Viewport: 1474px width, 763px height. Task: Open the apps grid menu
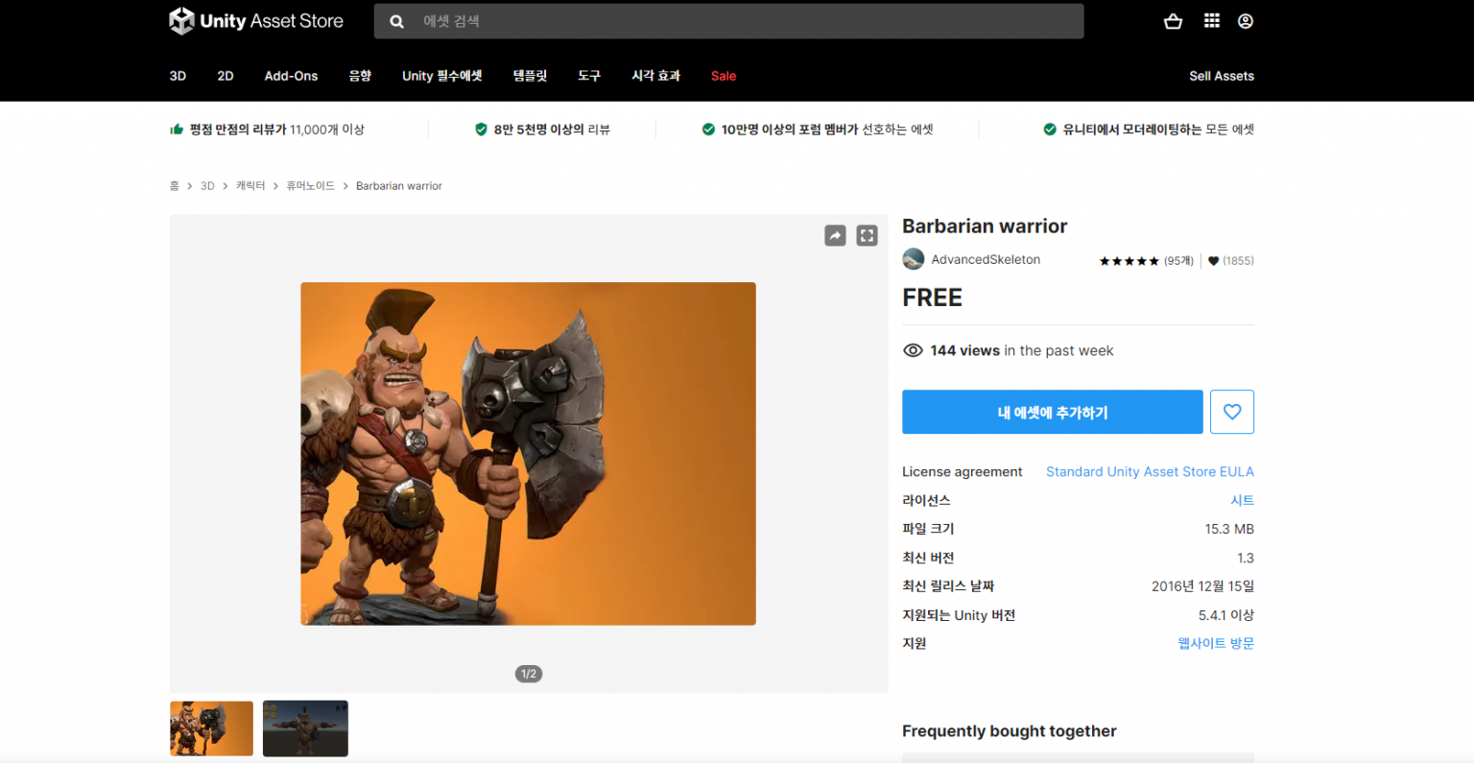coord(1211,20)
